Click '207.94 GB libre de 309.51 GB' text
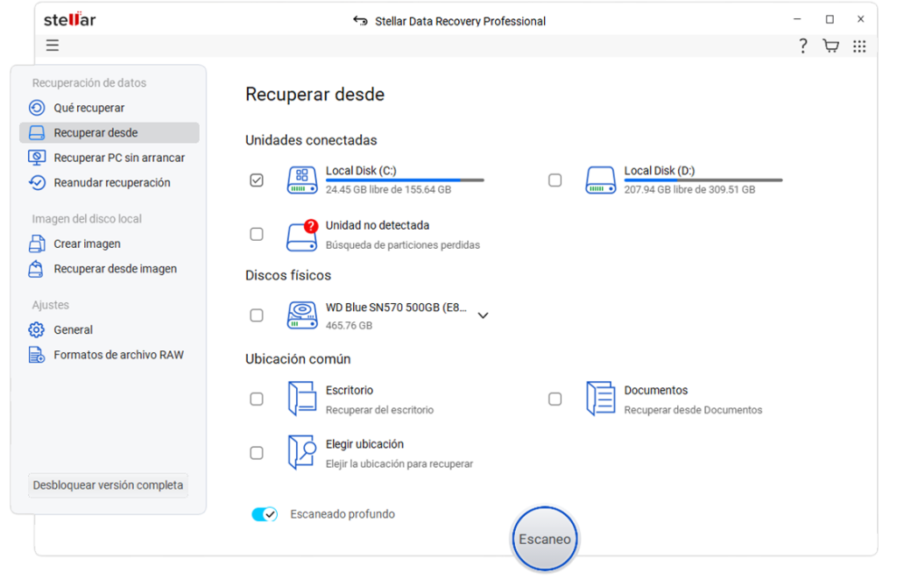The height and width of the screenshot is (580, 897). (x=690, y=189)
